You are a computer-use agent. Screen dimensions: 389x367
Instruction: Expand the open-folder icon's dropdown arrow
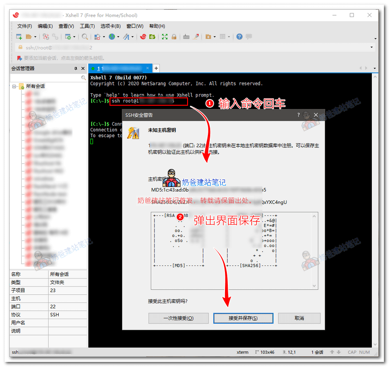(x=35, y=36)
